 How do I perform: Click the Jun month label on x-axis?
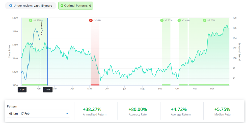tap(107, 89)
